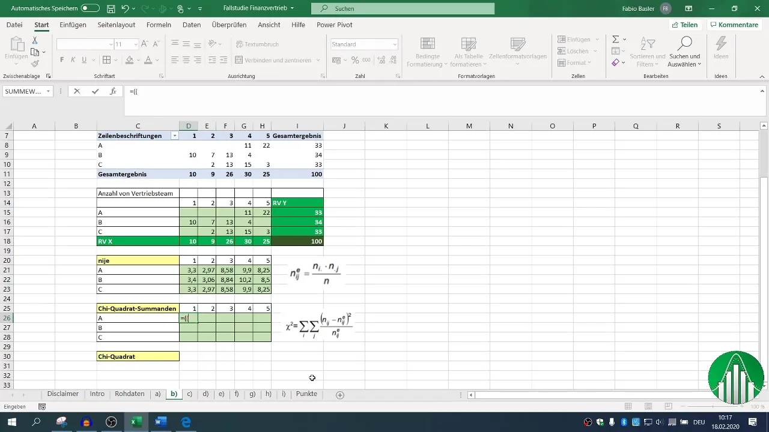Click the Windows taskbar search icon
Viewport: 769px width, 432px height.
click(36, 422)
